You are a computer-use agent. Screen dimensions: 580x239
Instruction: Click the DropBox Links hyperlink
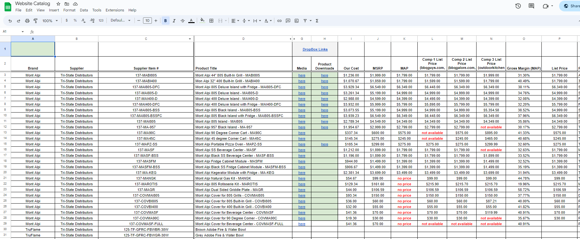315,49
